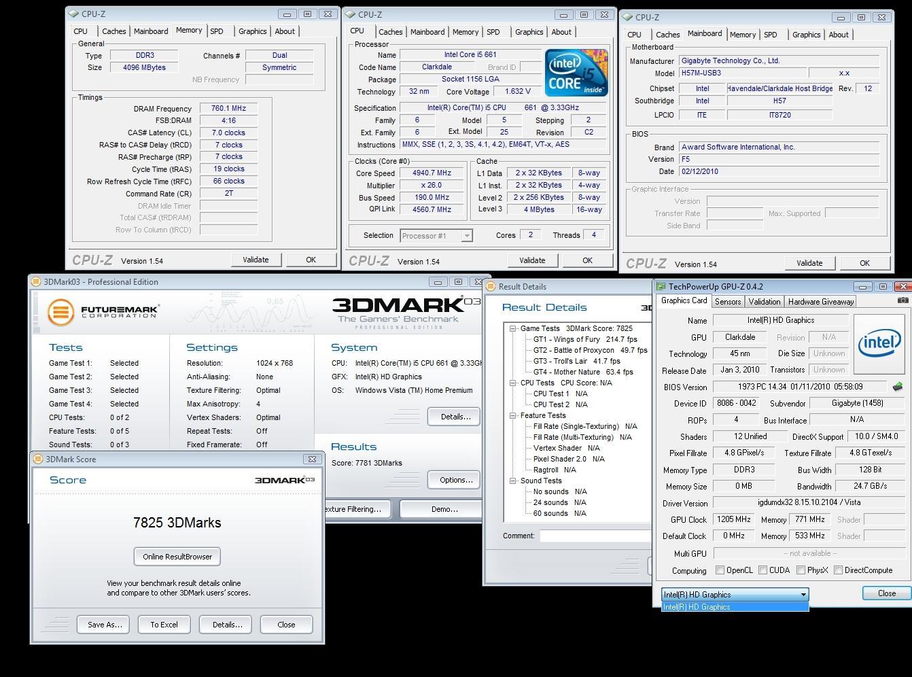This screenshot has width=912, height=677.
Task: Select GT2 - Battle of Proxycon row
Action: click(590, 350)
